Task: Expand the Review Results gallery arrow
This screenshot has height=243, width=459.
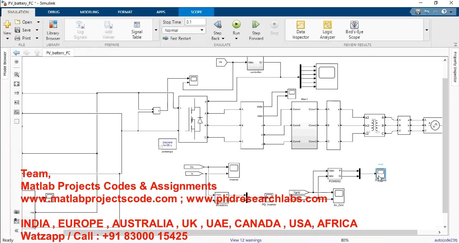Action: coord(427,30)
